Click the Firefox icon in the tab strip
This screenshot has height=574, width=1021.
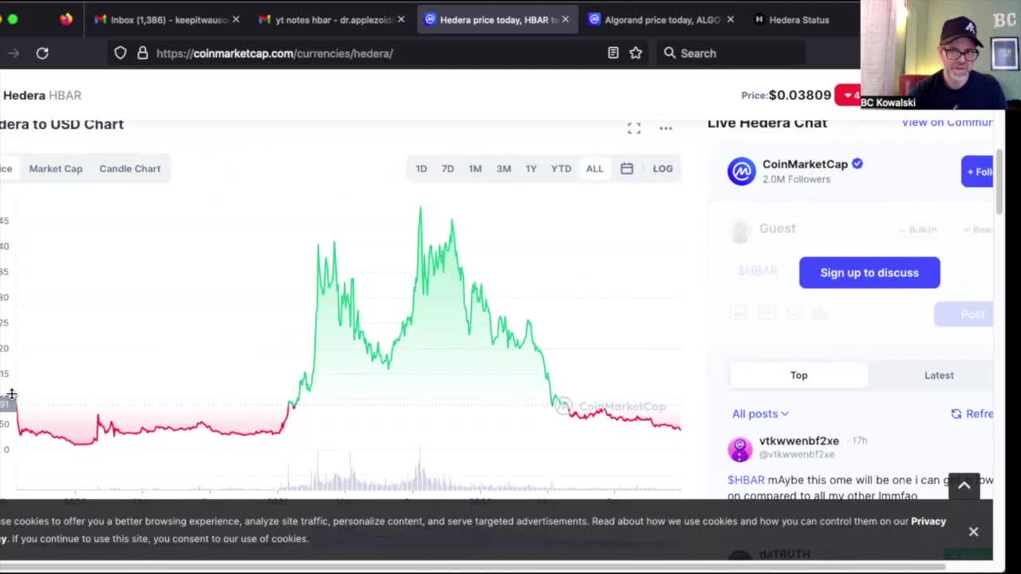tap(66, 19)
